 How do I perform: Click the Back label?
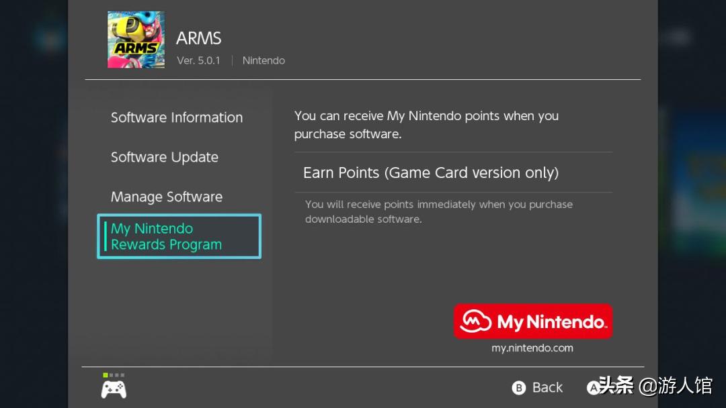[547, 387]
